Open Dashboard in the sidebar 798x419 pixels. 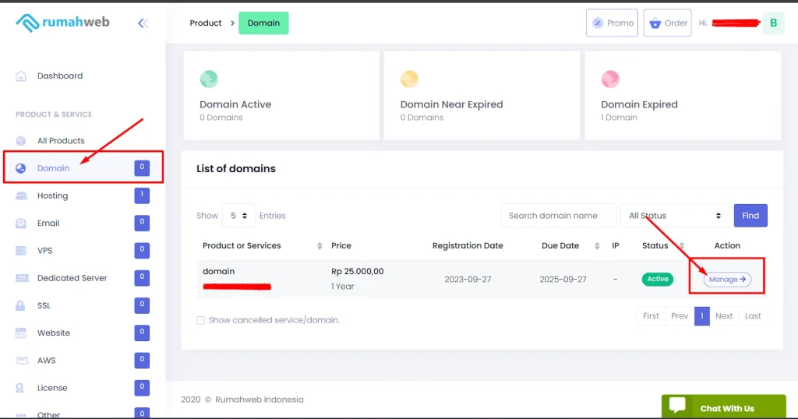pyautogui.click(x=59, y=76)
